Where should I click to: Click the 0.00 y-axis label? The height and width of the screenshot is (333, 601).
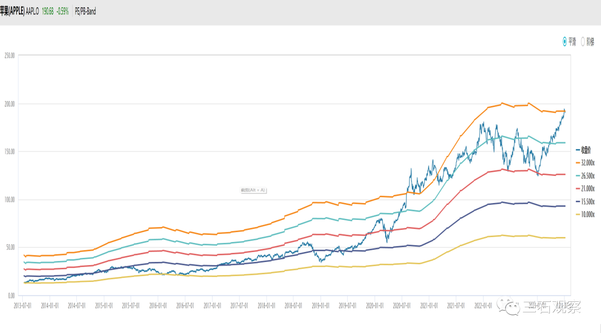pos(12,295)
